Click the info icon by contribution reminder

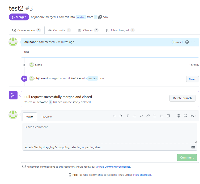[x=24, y=167]
